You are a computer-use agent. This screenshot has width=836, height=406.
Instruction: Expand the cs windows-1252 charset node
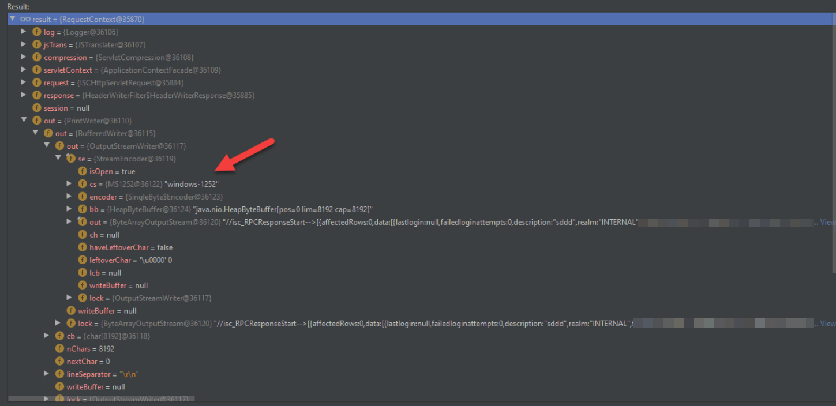pyautogui.click(x=69, y=184)
